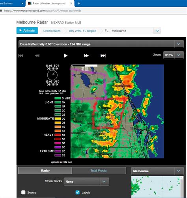The image size is (187, 198).
Task: Click the analog clock graphic
Action: [52, 75]
